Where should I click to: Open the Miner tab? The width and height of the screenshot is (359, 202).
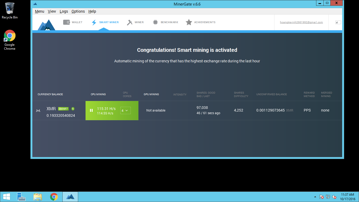click(135, 22)
